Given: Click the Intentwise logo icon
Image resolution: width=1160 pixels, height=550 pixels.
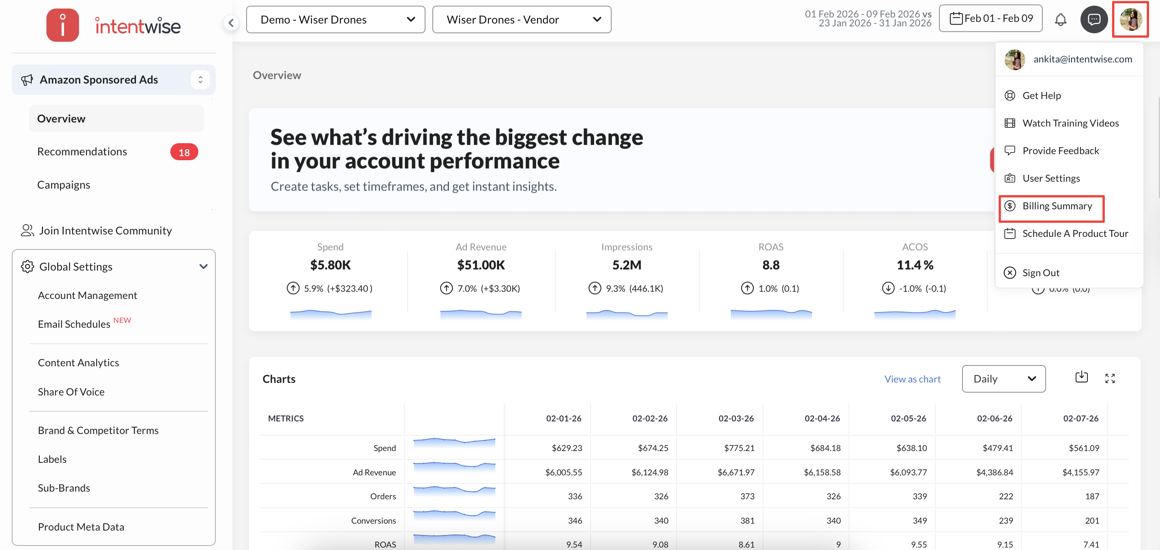Looking at the screenshot, I should pos(62,25).
